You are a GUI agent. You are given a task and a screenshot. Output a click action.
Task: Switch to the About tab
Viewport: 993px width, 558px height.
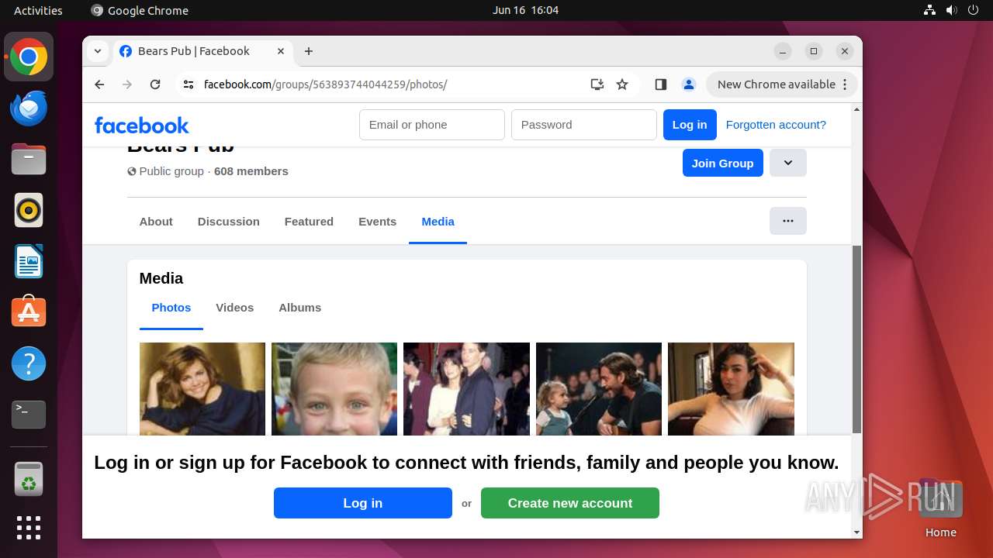(156, 222)
